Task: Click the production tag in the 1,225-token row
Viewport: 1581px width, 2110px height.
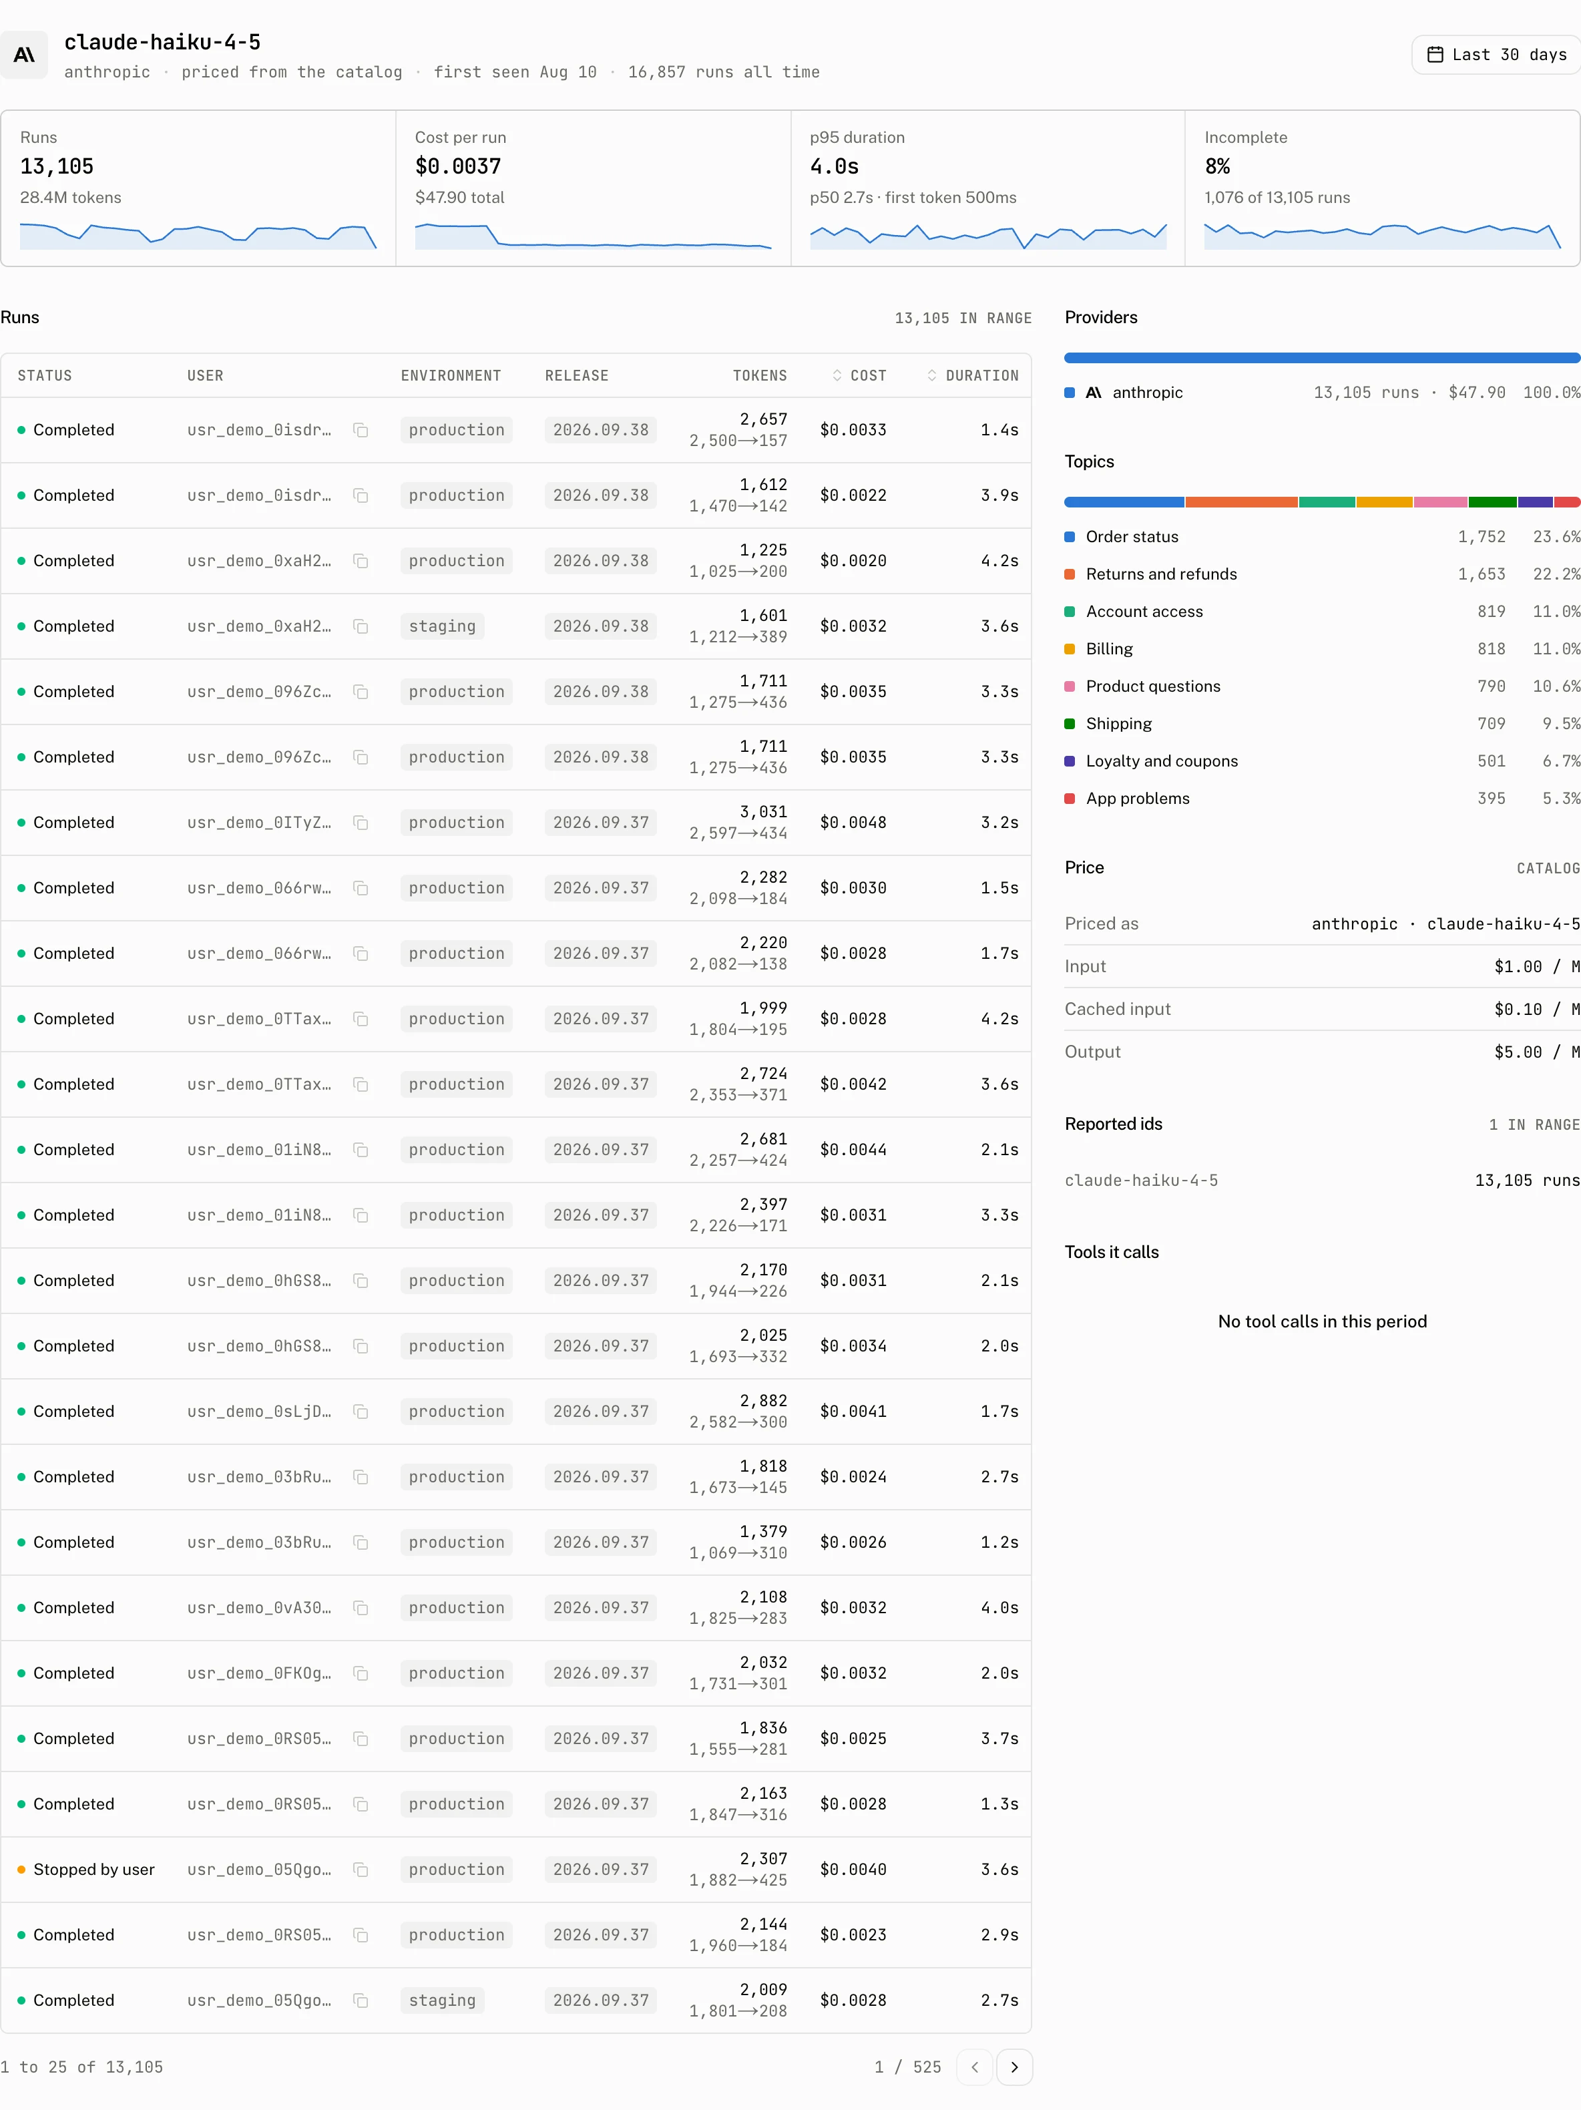Action: pyautogui.click(x=457, y=561)
